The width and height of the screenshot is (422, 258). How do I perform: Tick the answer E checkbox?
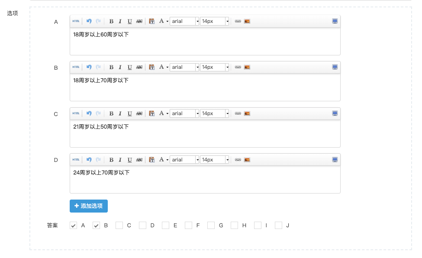(x=165, y=226)
